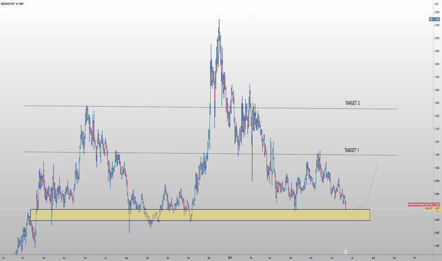Click the Dec label on the time axis
Image resolution: width=442 pixels, height=261 pixels.
click(x=209, y=258)
